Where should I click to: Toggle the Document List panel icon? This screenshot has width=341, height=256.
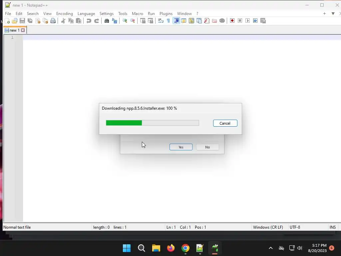click(199, 21)
